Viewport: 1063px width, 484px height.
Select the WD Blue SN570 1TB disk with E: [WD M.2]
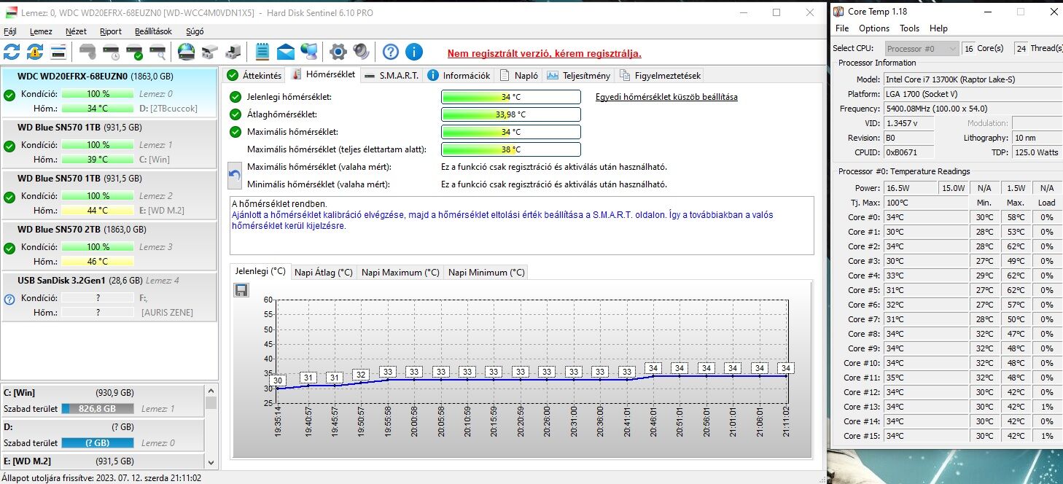109,195
